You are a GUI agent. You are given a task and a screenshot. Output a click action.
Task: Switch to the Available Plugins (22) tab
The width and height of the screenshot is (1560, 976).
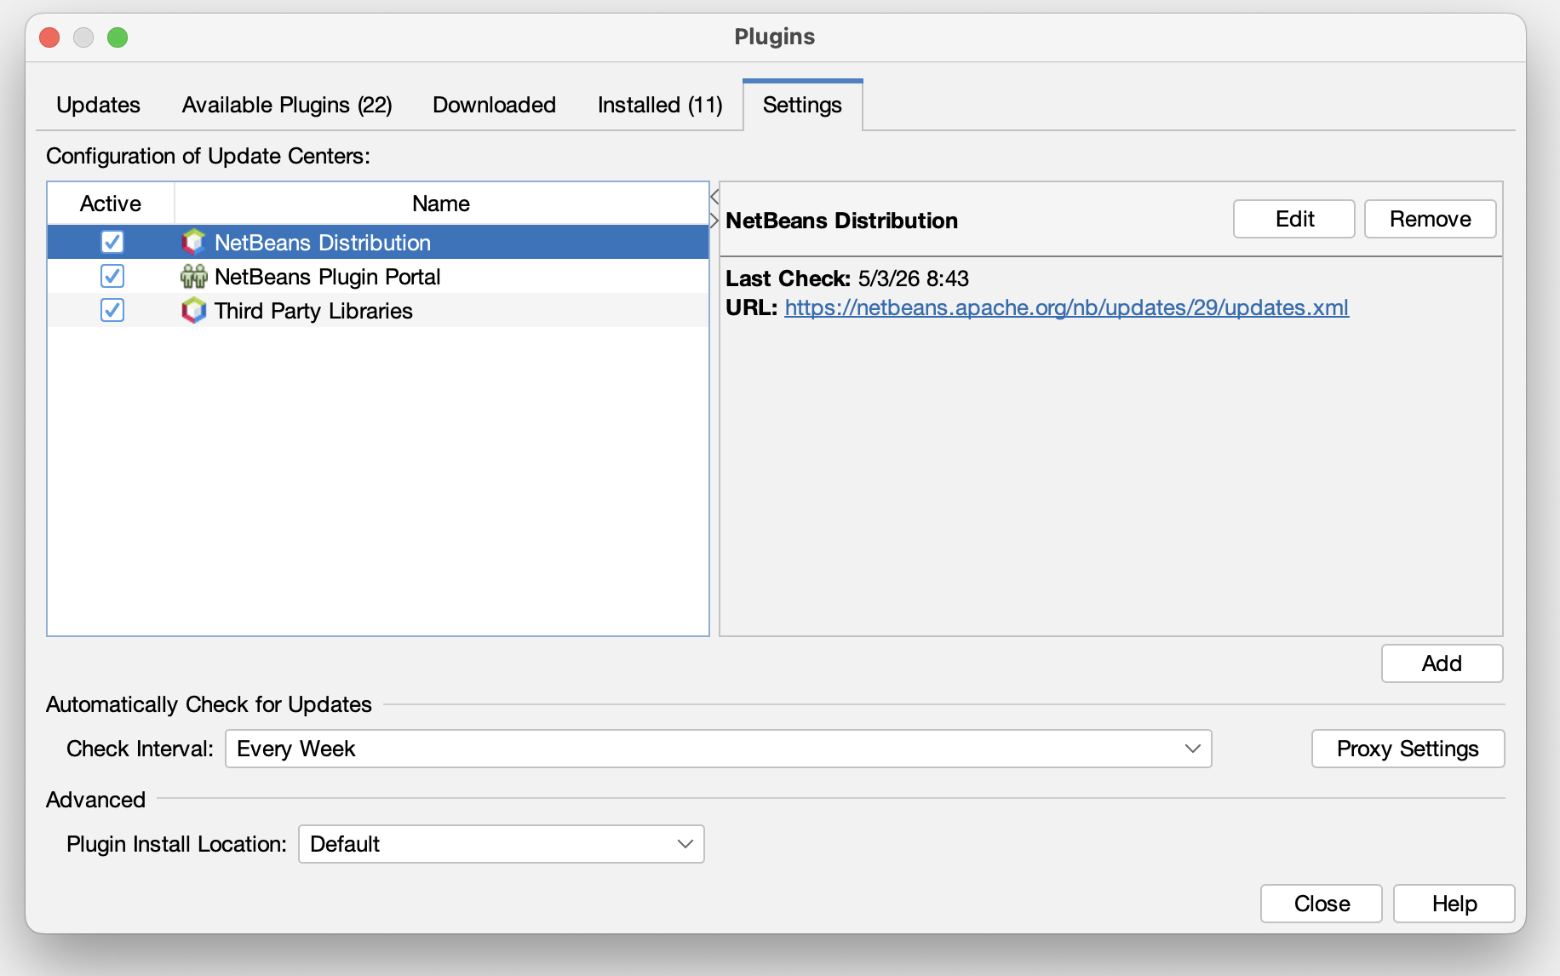click(x=287, y=105)
